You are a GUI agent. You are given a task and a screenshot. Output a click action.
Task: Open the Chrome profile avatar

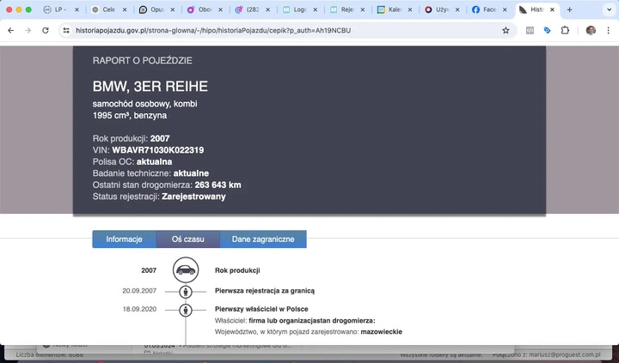[591, 30]
